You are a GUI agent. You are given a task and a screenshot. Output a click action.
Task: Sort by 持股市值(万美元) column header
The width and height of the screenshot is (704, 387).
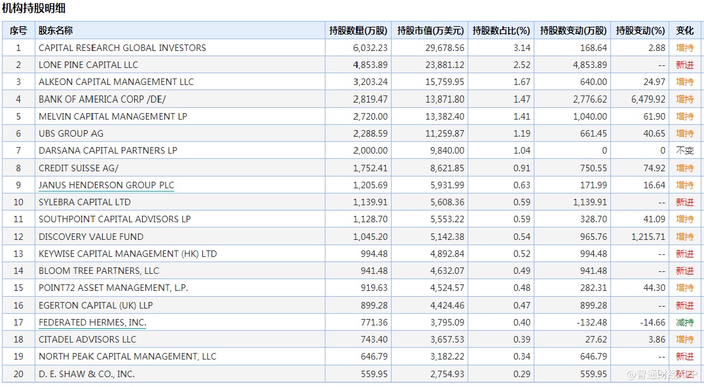point(430,30)
